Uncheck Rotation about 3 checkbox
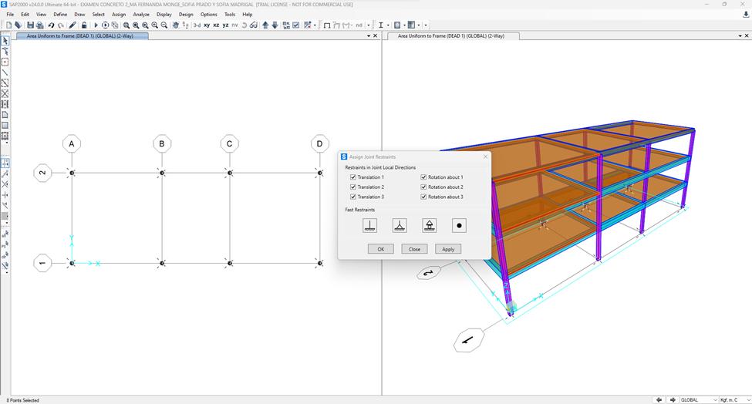The height and width of the screenshot is (404, 752). pyautogui.click(x=424, y=197)
